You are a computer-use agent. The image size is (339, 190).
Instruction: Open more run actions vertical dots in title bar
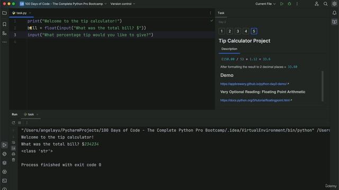[297, 4]
